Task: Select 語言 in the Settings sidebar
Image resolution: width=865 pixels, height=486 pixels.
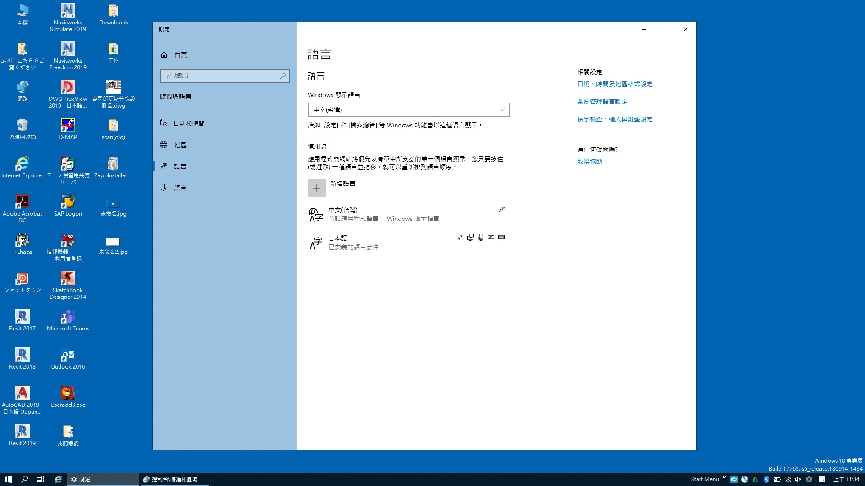Action: click(x=224, y=166)
